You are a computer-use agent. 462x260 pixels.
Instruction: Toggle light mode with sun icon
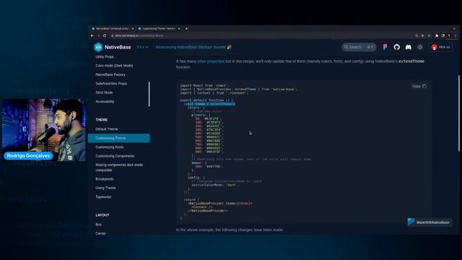[420, 47]
